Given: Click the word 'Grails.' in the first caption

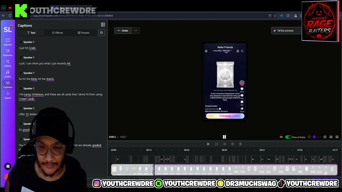Looking at the screenshot, I should (32, 48).
